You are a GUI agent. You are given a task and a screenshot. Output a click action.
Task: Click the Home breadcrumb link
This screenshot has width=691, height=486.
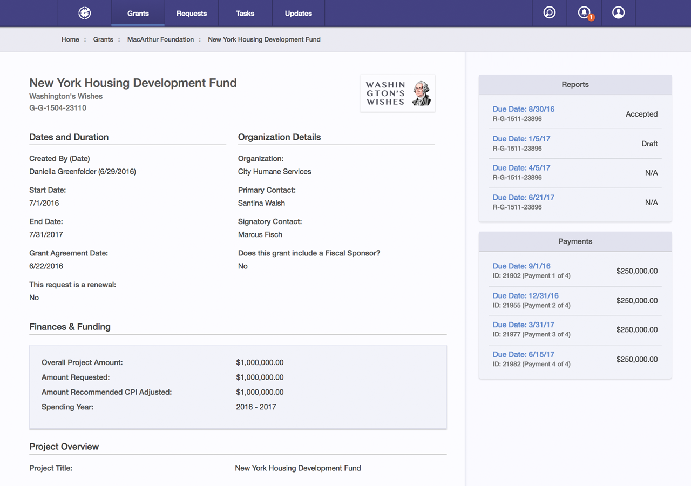coord(70,39)
